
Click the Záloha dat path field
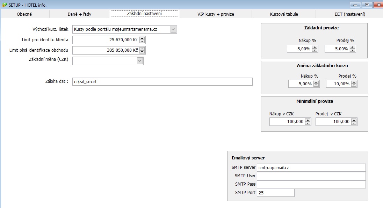[162, 82]
